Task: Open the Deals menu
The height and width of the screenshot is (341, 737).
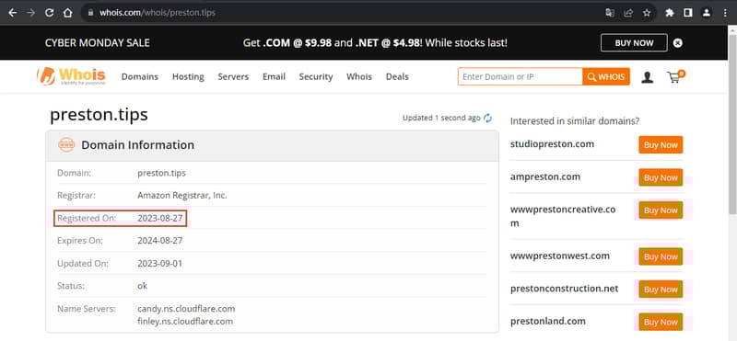Action: [x=397, y=76]
